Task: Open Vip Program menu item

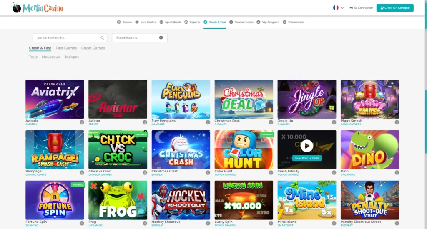Action: (x=268, y=22)
